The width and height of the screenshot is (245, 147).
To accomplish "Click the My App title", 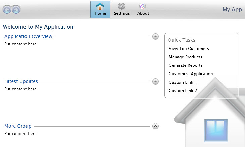I will tap(232, 10).
